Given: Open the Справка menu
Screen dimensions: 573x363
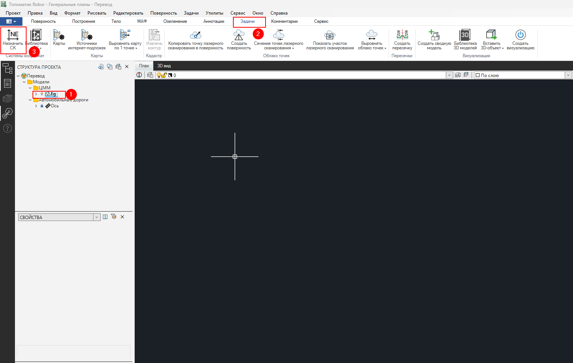Looking at the screenshot, I should [279, 13].
